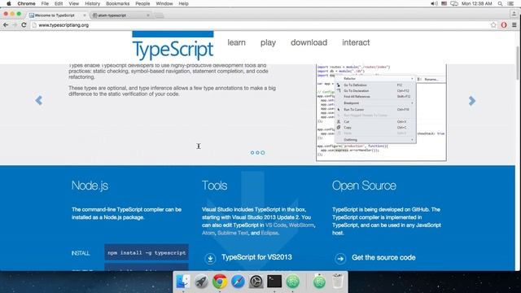
Task: Click the browser forward arrow
Action: (x=15, y=25)
